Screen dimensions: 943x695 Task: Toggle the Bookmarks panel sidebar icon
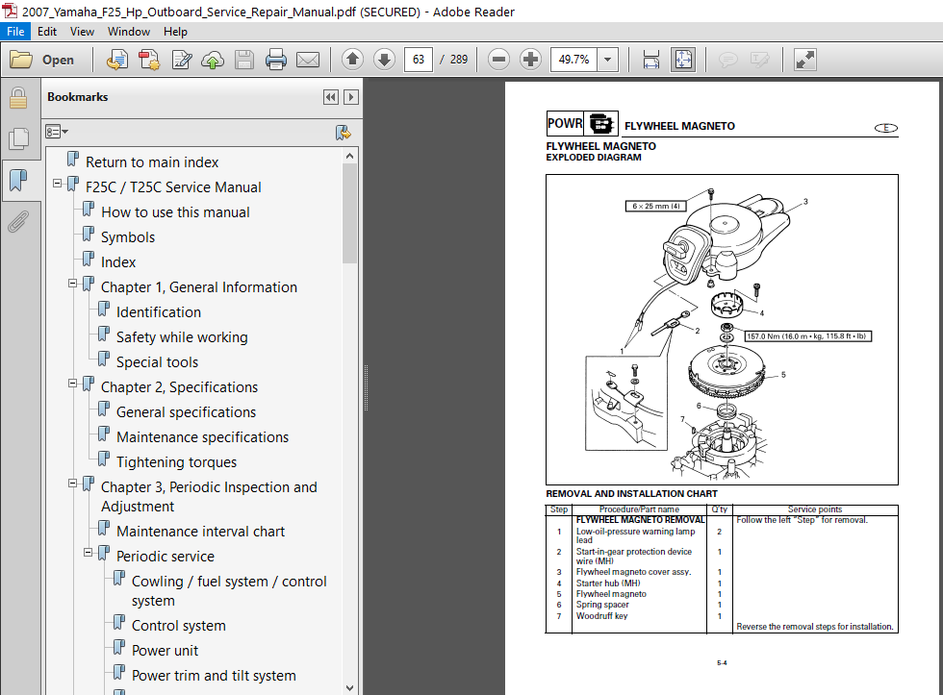[18, 180]
